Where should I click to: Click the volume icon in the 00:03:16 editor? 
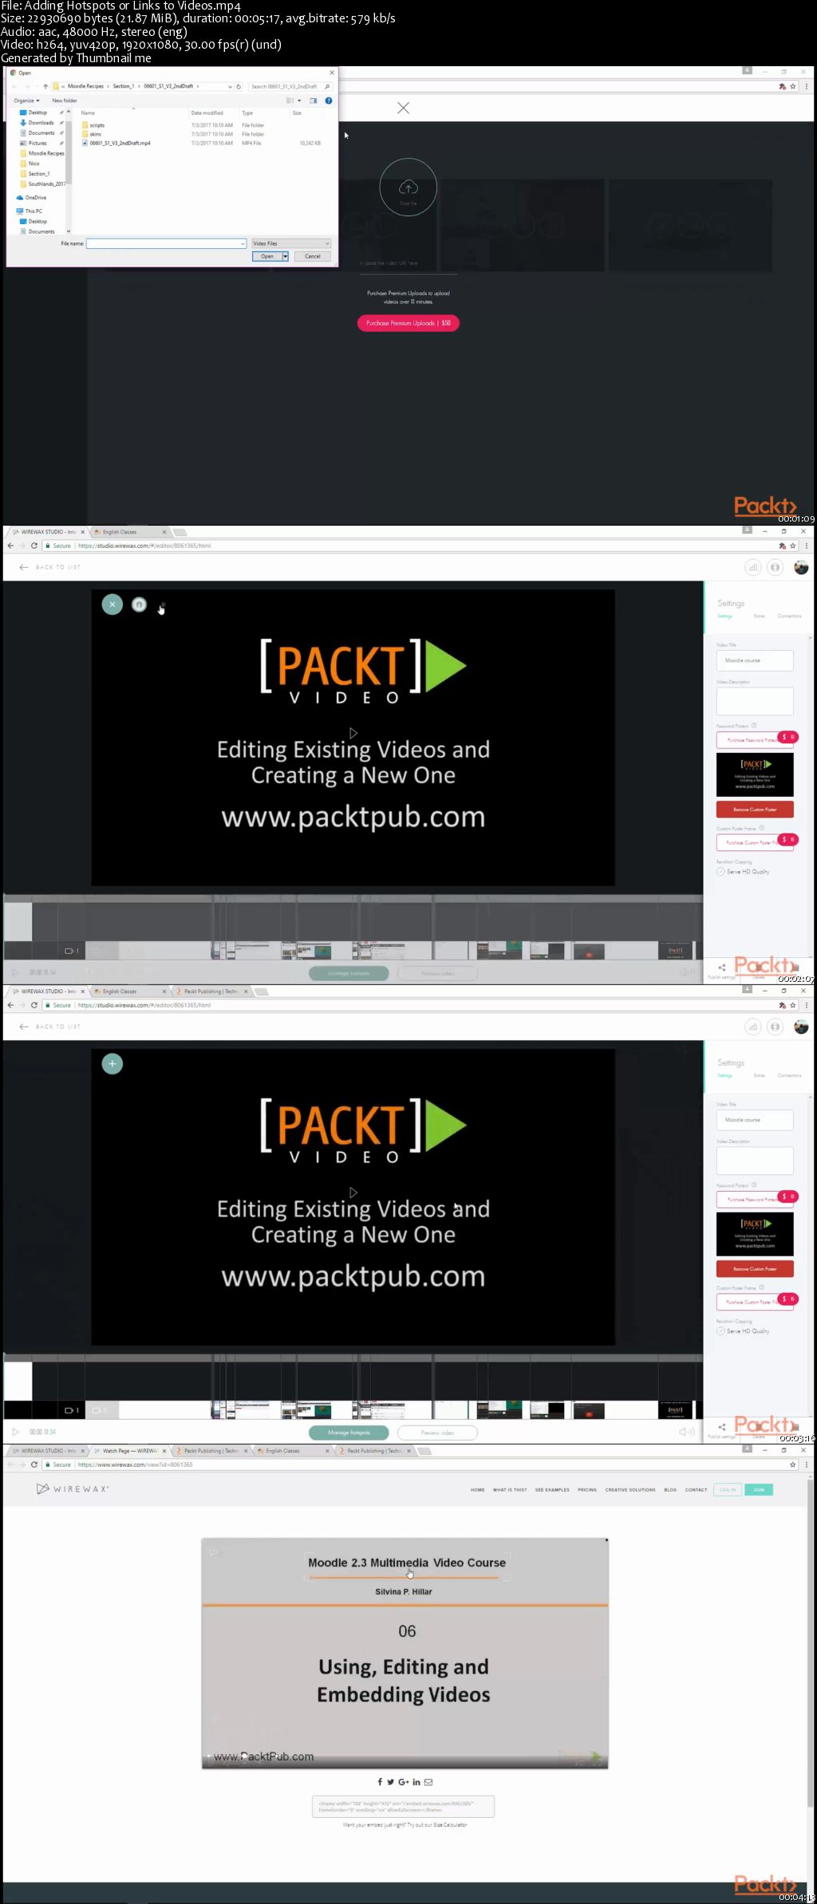pos(686,1432)
